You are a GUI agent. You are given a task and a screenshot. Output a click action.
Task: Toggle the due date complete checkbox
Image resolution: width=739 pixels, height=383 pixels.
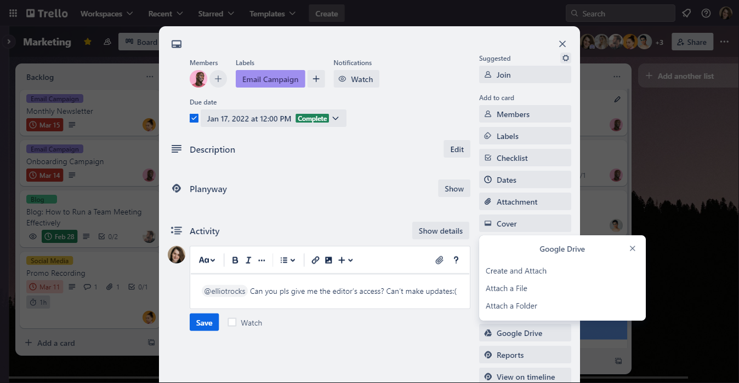coord(194,118)
